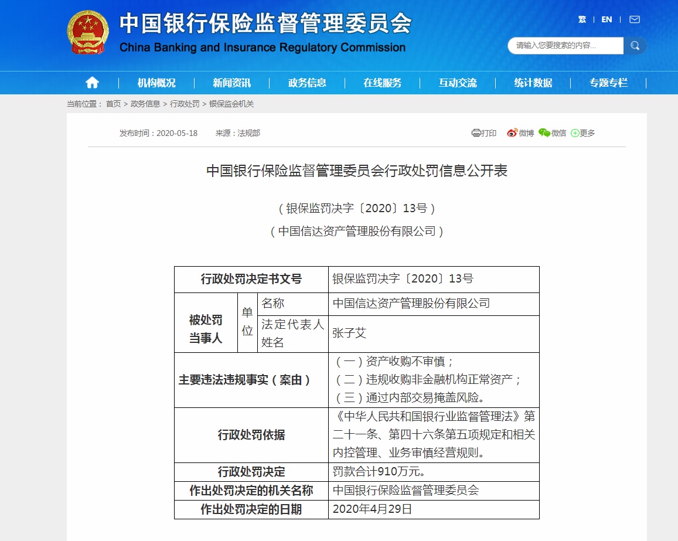678x541 pixels.
Task: Switch language to EN
Action: [x=607, y=19]
